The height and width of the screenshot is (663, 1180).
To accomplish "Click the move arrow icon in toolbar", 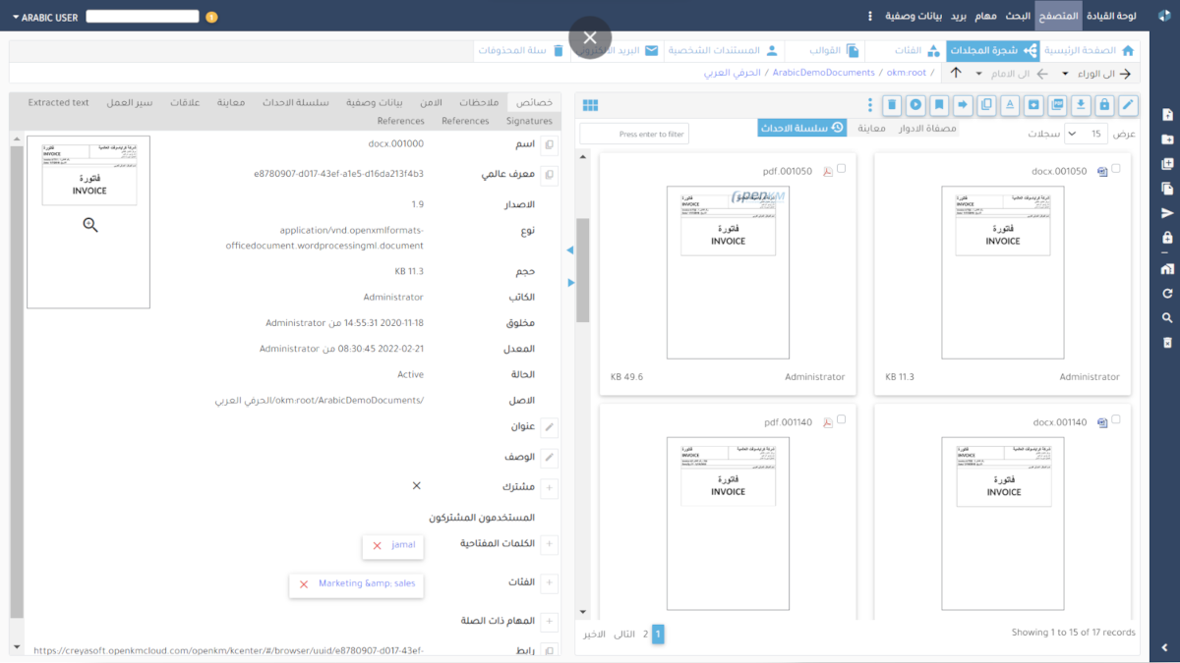I will click(x=963, y=105).
